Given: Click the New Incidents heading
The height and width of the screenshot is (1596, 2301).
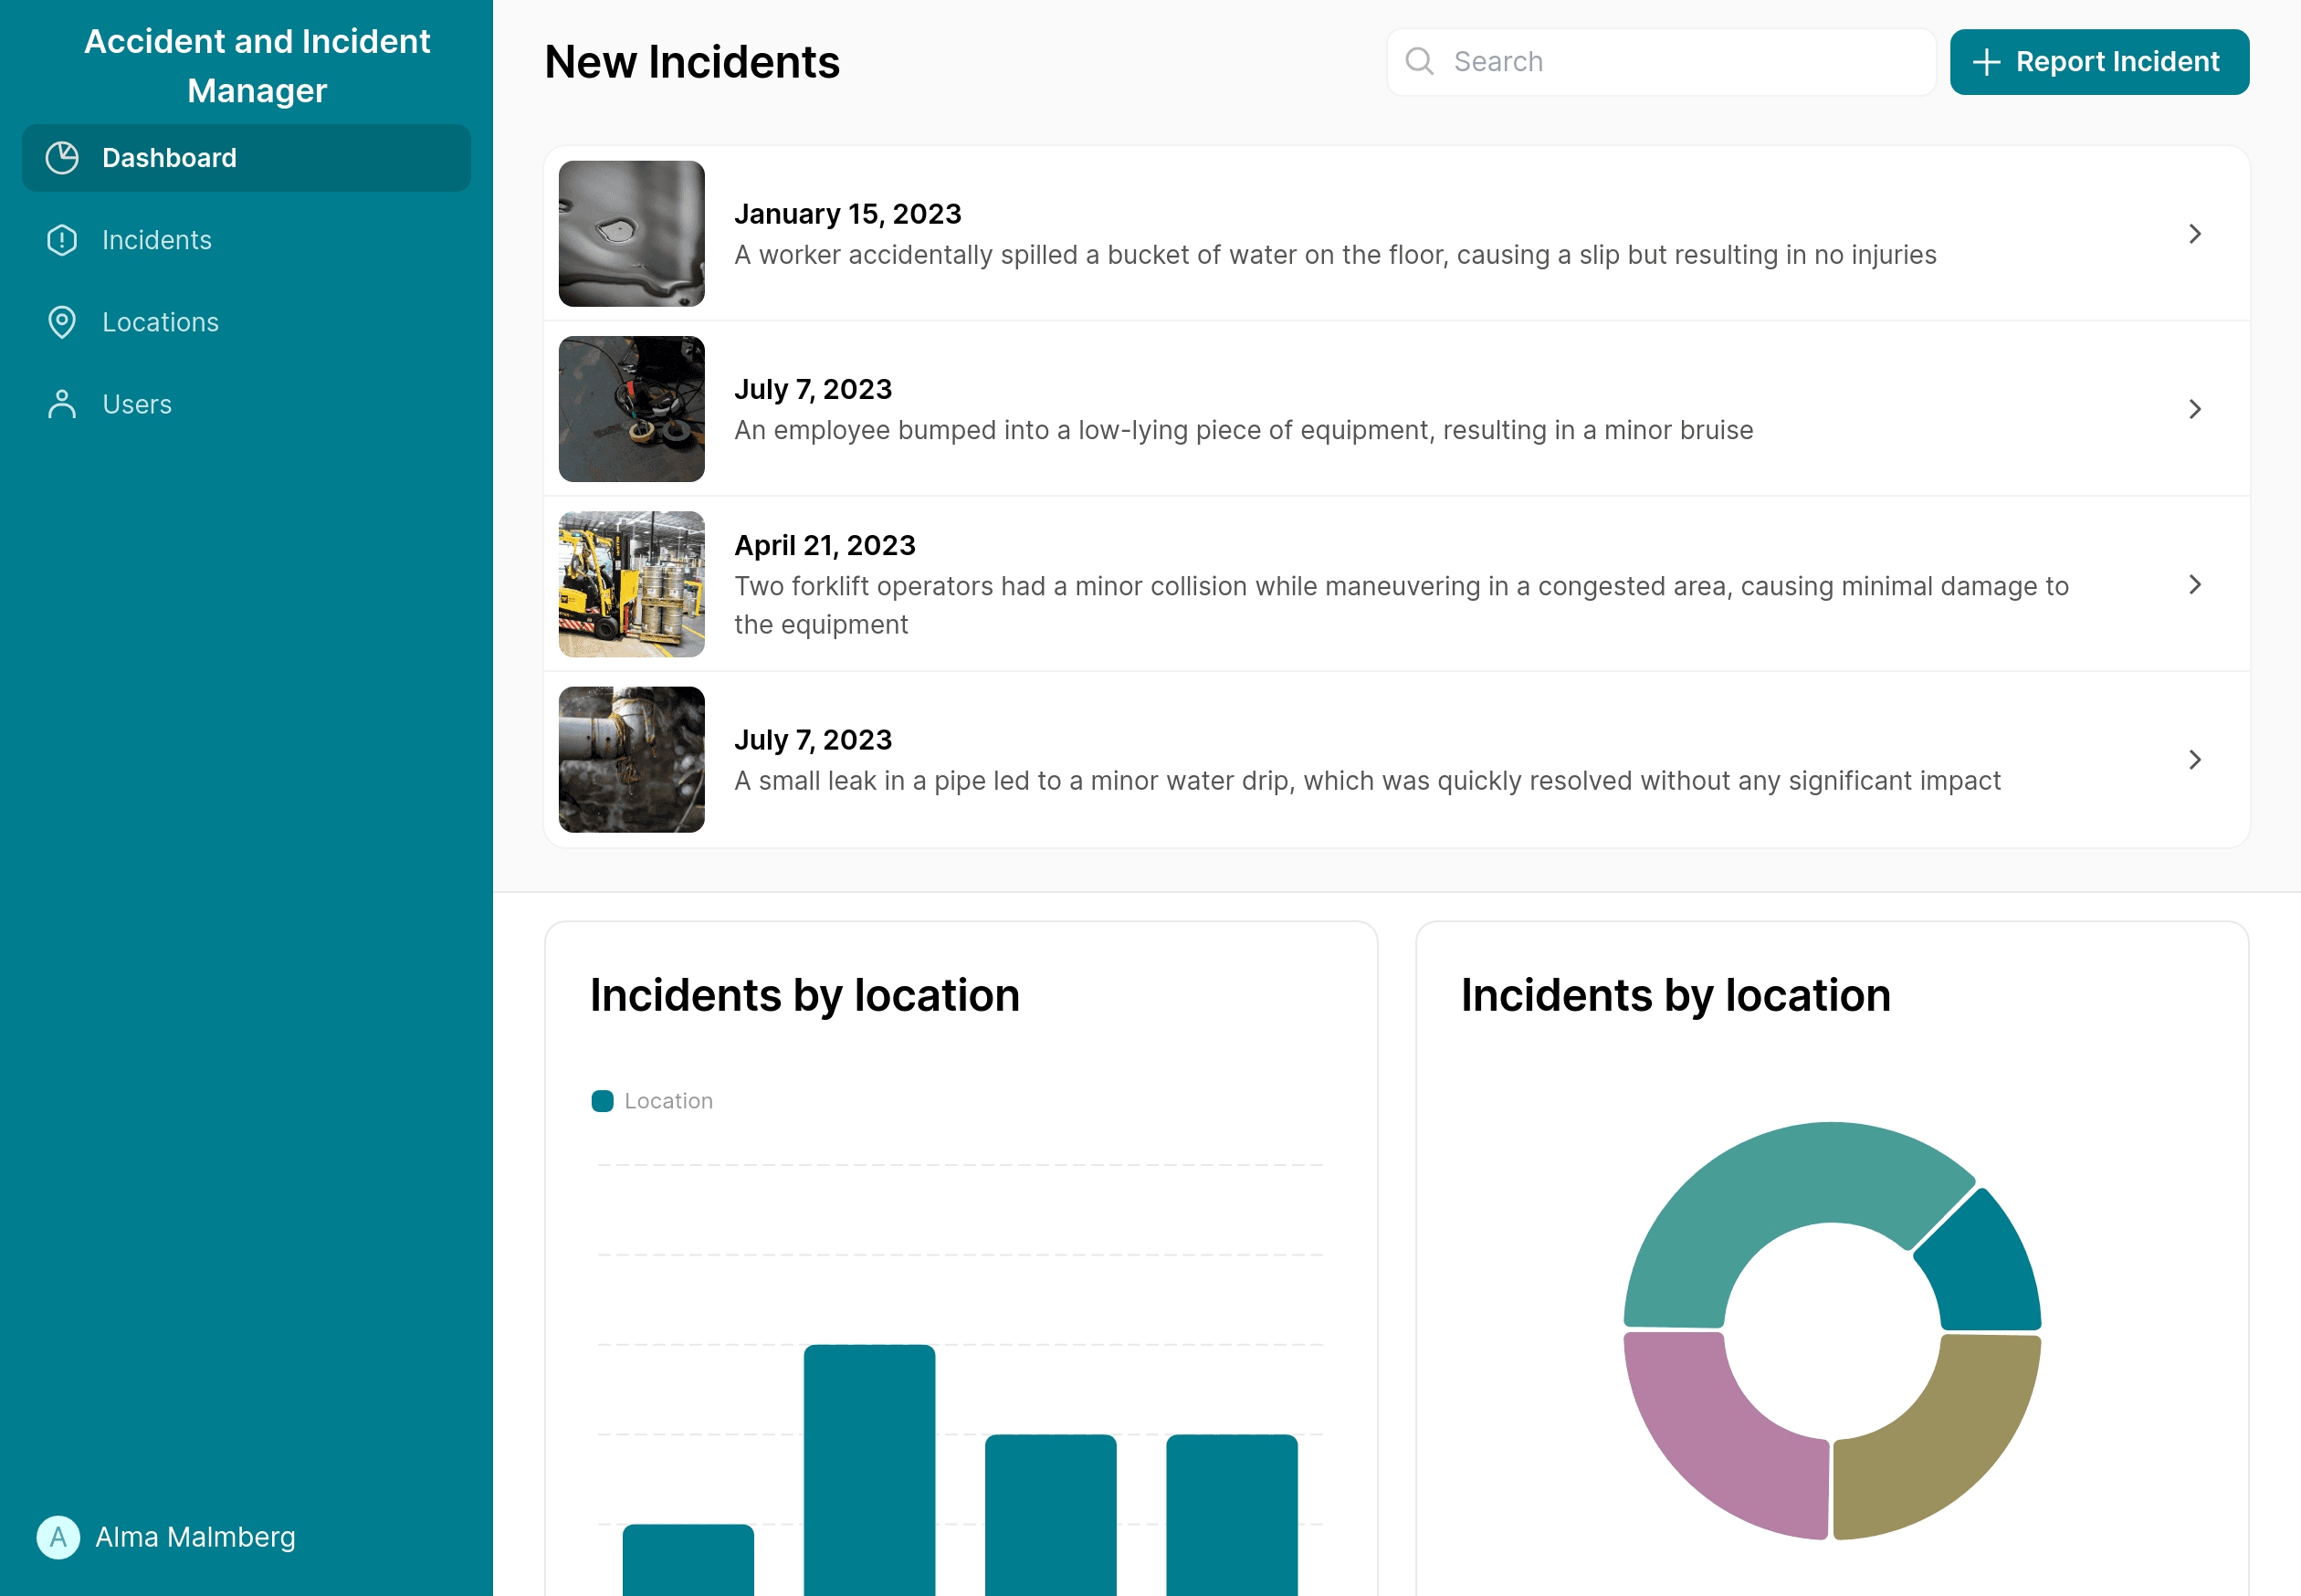Looking at the screenshot, I should 692,62.
